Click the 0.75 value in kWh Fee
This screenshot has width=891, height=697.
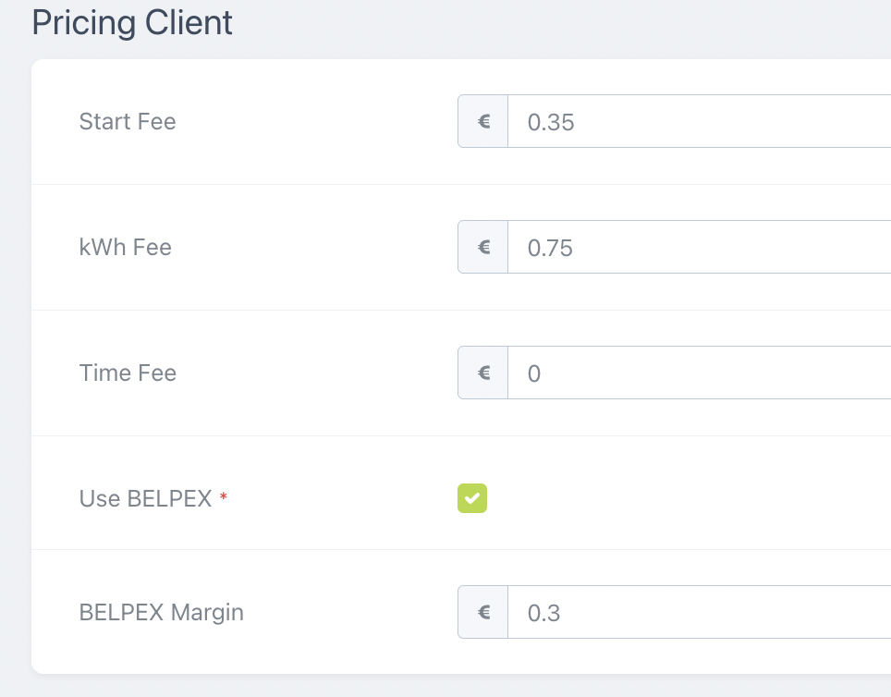(x=551, y=248)
